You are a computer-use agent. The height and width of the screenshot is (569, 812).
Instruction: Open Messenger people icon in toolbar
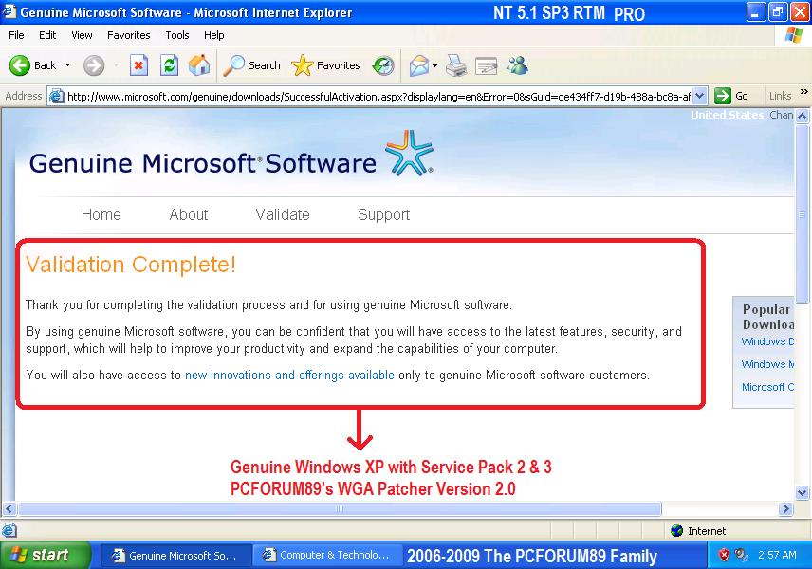click(517, 65)
